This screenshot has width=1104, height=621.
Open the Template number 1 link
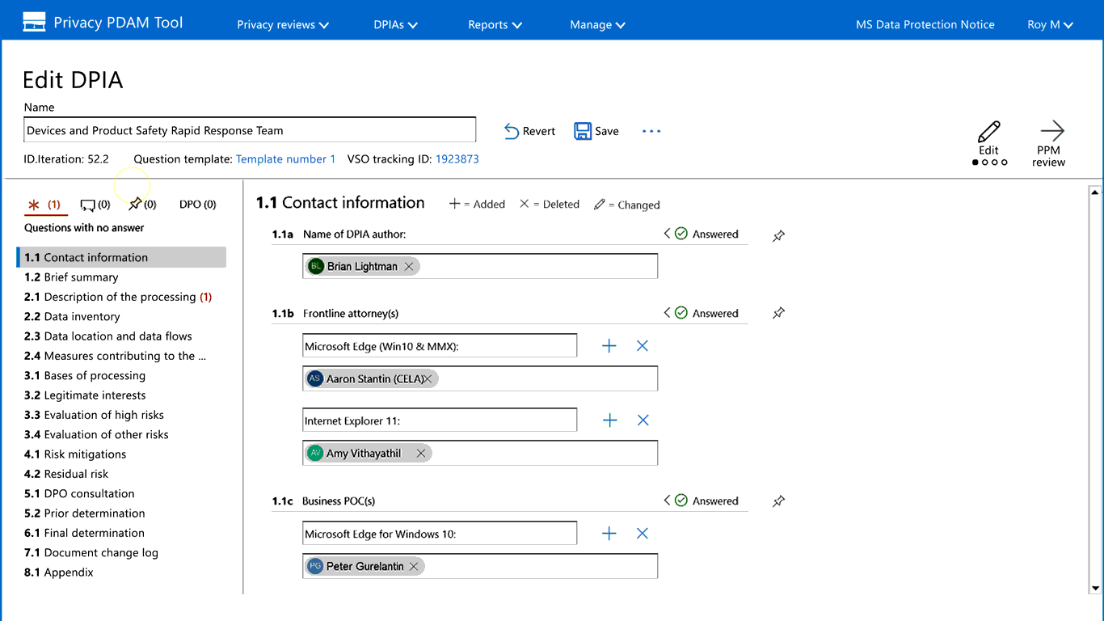point(285,159)
